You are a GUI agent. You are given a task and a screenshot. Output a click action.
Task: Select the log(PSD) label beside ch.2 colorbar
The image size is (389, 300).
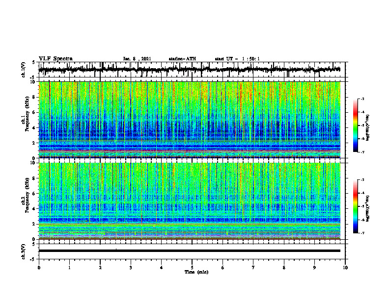(x=368, y=208)
